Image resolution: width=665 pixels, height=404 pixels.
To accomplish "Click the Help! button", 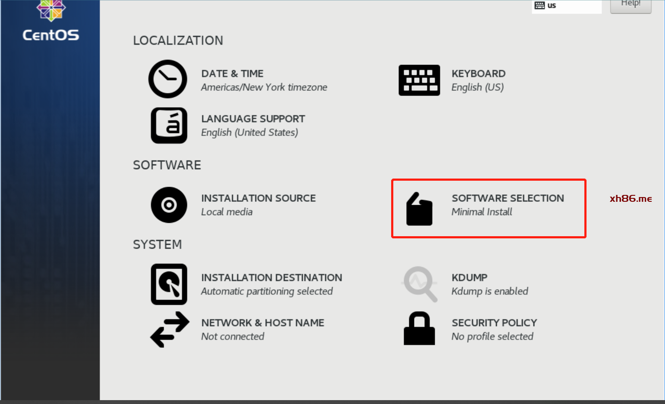I will (x=630, y=5).
